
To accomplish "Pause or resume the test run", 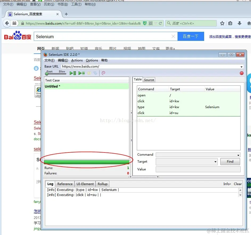I will pyautogui.click(x=89, y=73).
